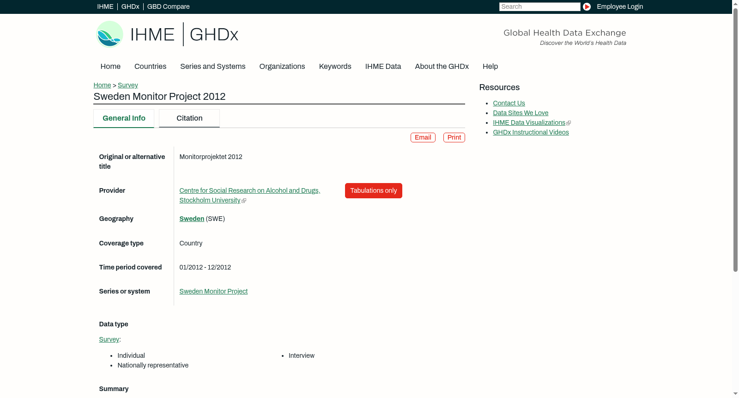This screenshot has width=739, height=398.
Task: Open Series and Systems menu
Action: pyautogui.click(x=212, y=66)
